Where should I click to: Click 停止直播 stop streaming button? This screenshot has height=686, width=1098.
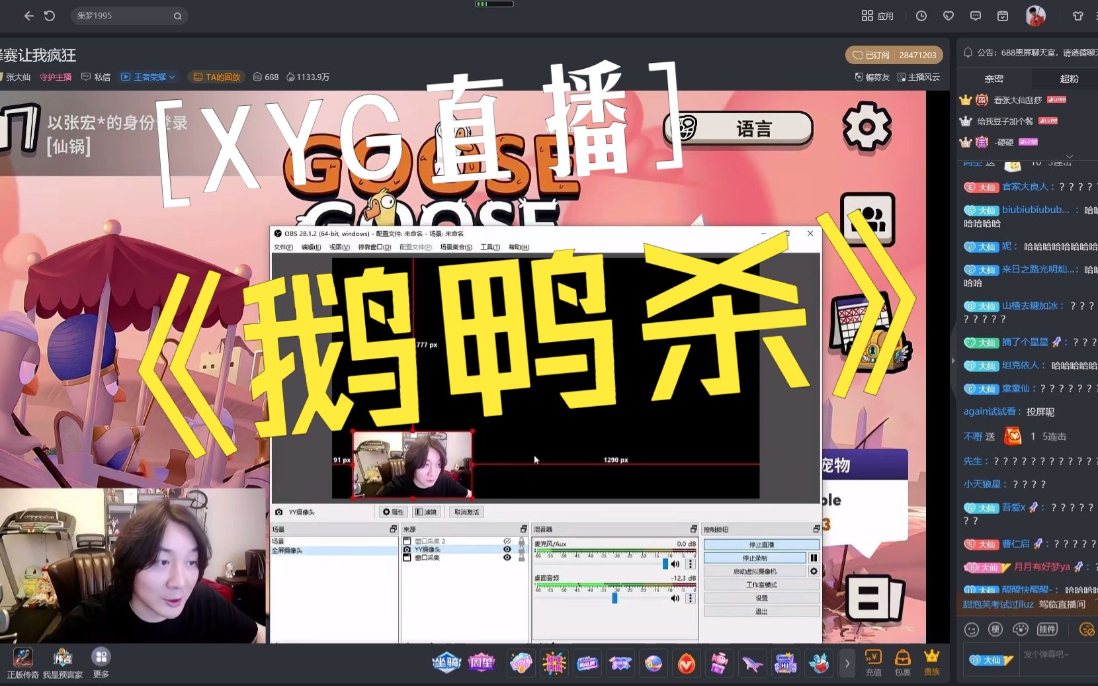pyautogui.click(x=761, y=544)
